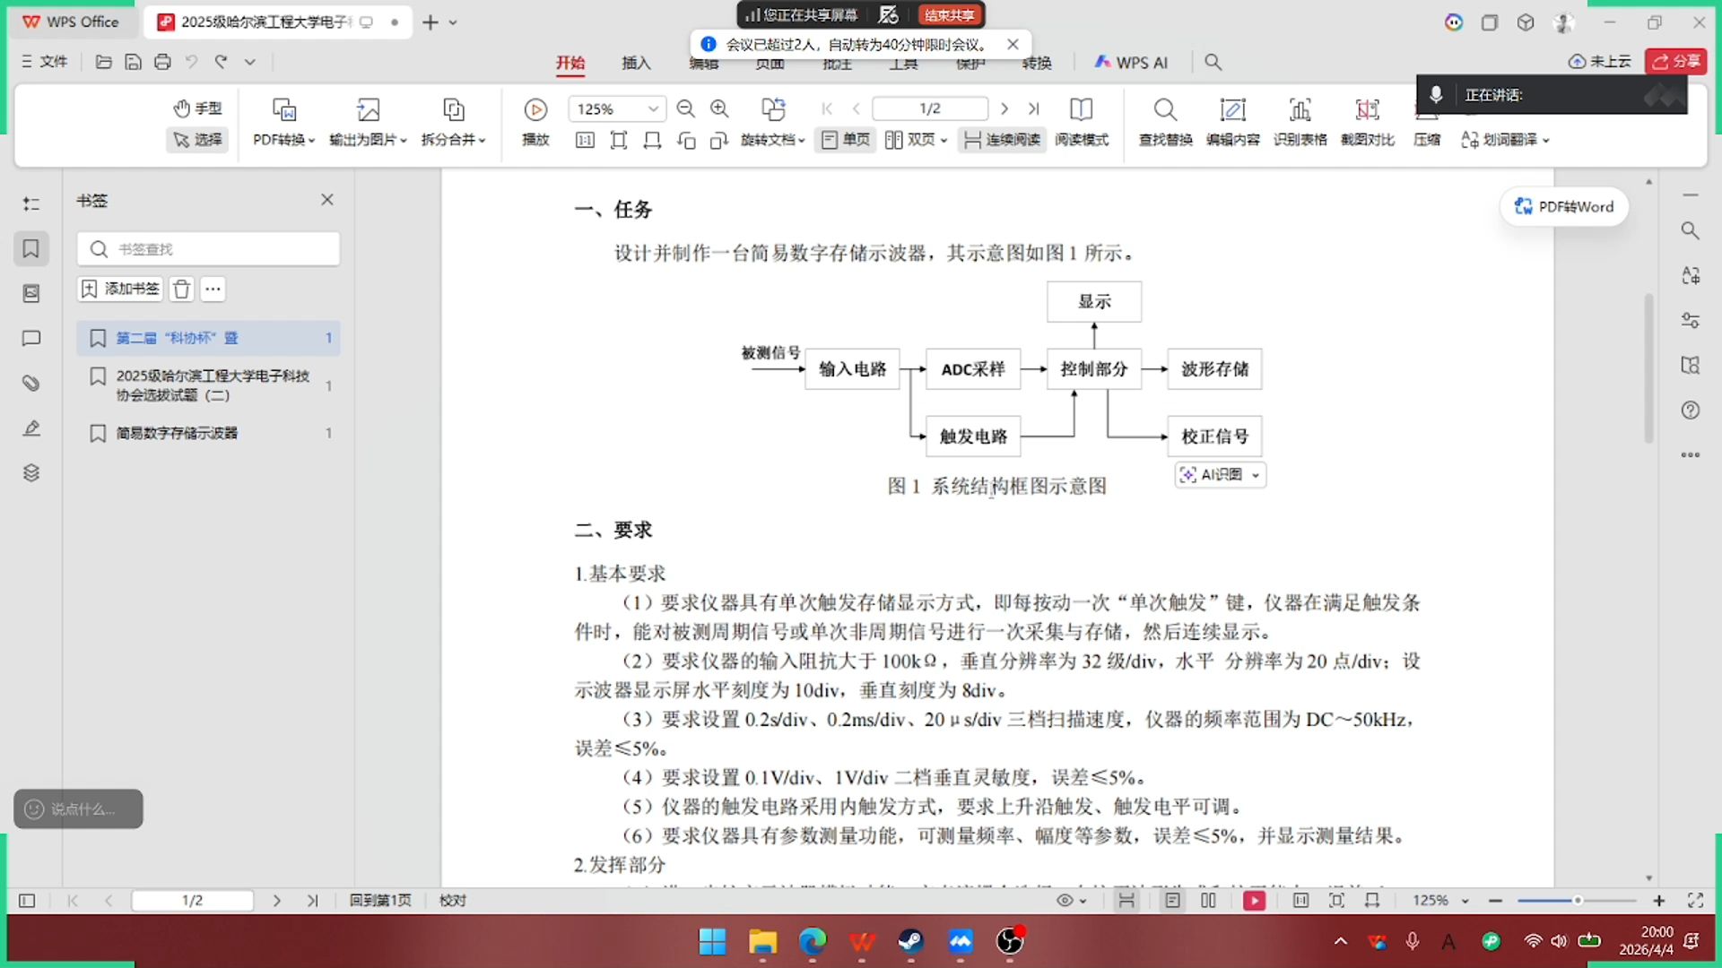The width and height of the screenshot is (1722, 968).
Task: Close the 书签 bookmarks panel
Action: [327, 200]
